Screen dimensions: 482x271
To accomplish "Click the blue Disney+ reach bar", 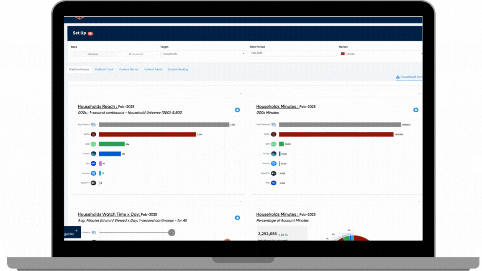I will (x=110, y=153).
